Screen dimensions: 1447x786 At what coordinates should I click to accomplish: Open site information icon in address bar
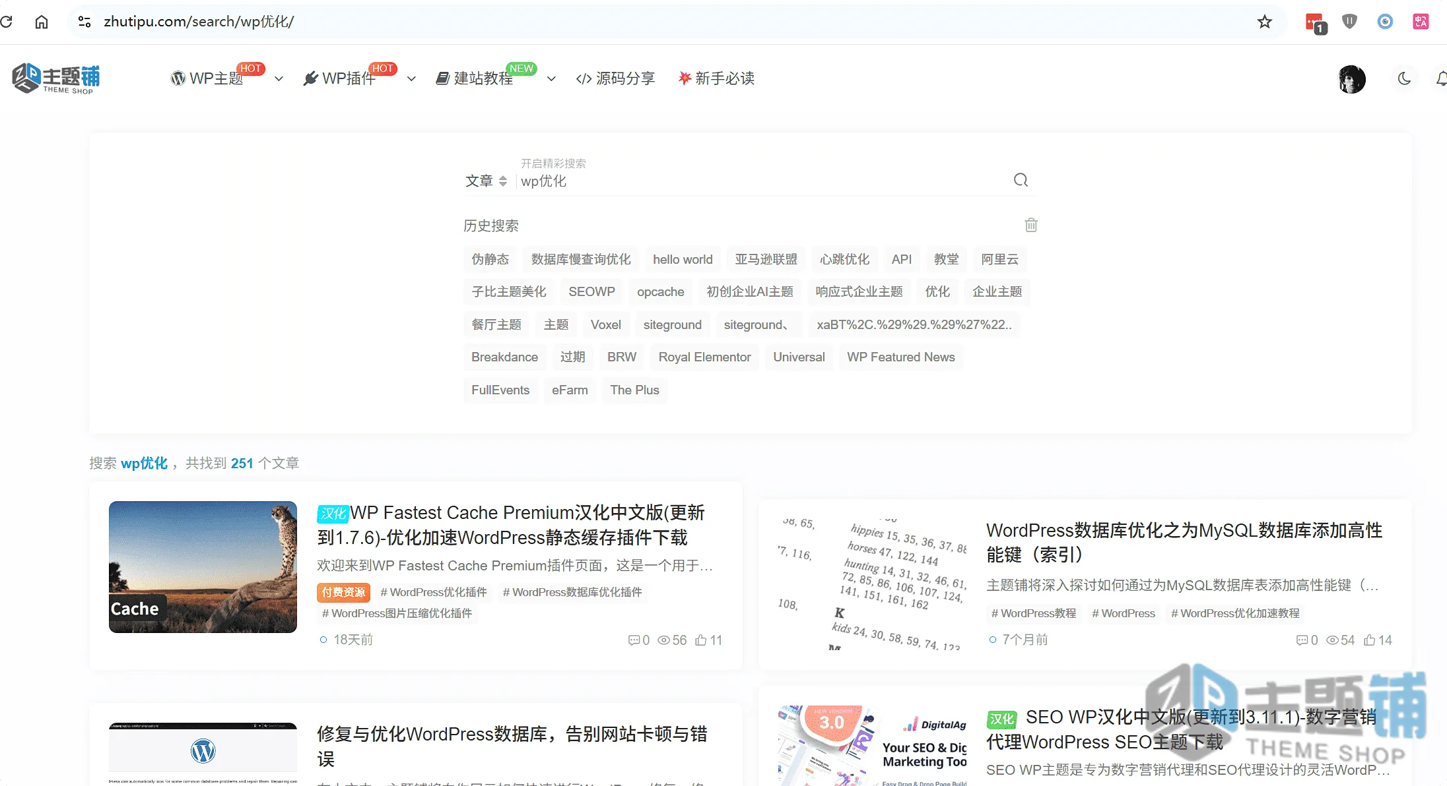[84, 22]
